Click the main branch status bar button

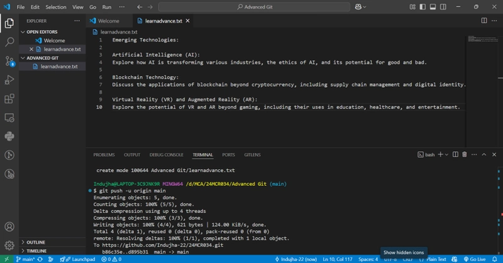coord(25,259)
